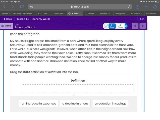Select 'a decline in prices' answer
160x120 pixels.
[x=75, y=103]
